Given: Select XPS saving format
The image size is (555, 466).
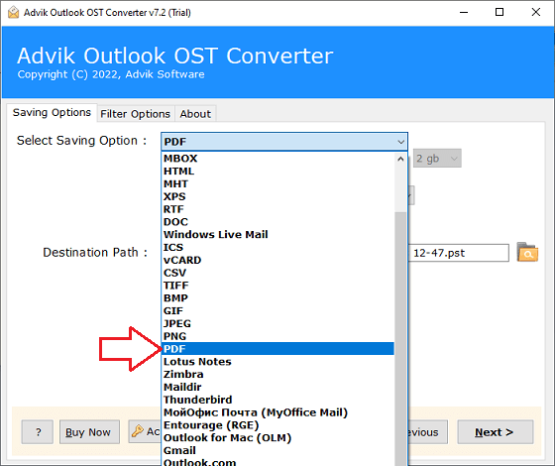Looking at the screenshot, I should pyautogui.click(x=277, y=196).
